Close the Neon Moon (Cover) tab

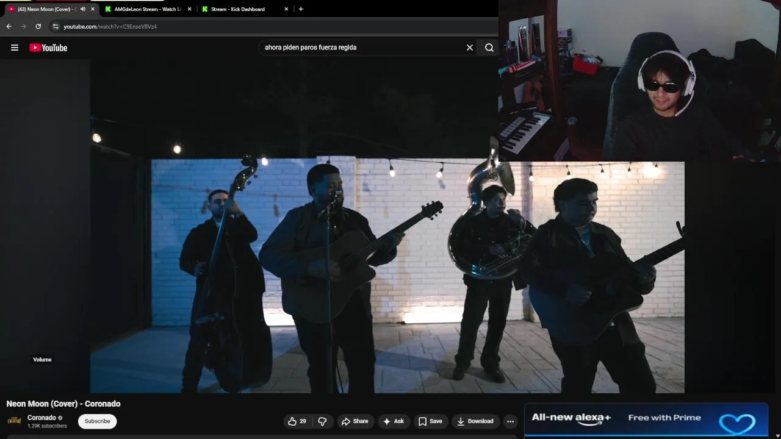[93, 9]
